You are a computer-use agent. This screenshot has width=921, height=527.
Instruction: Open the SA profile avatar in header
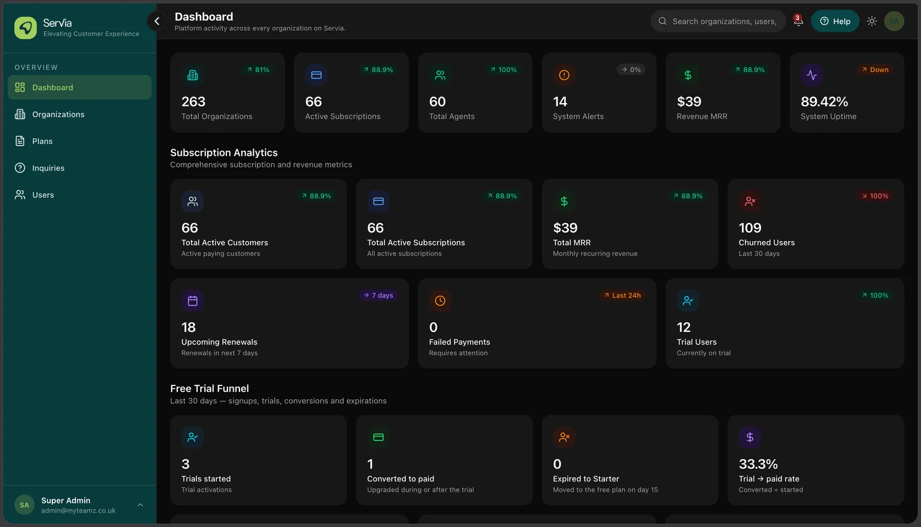894,21
